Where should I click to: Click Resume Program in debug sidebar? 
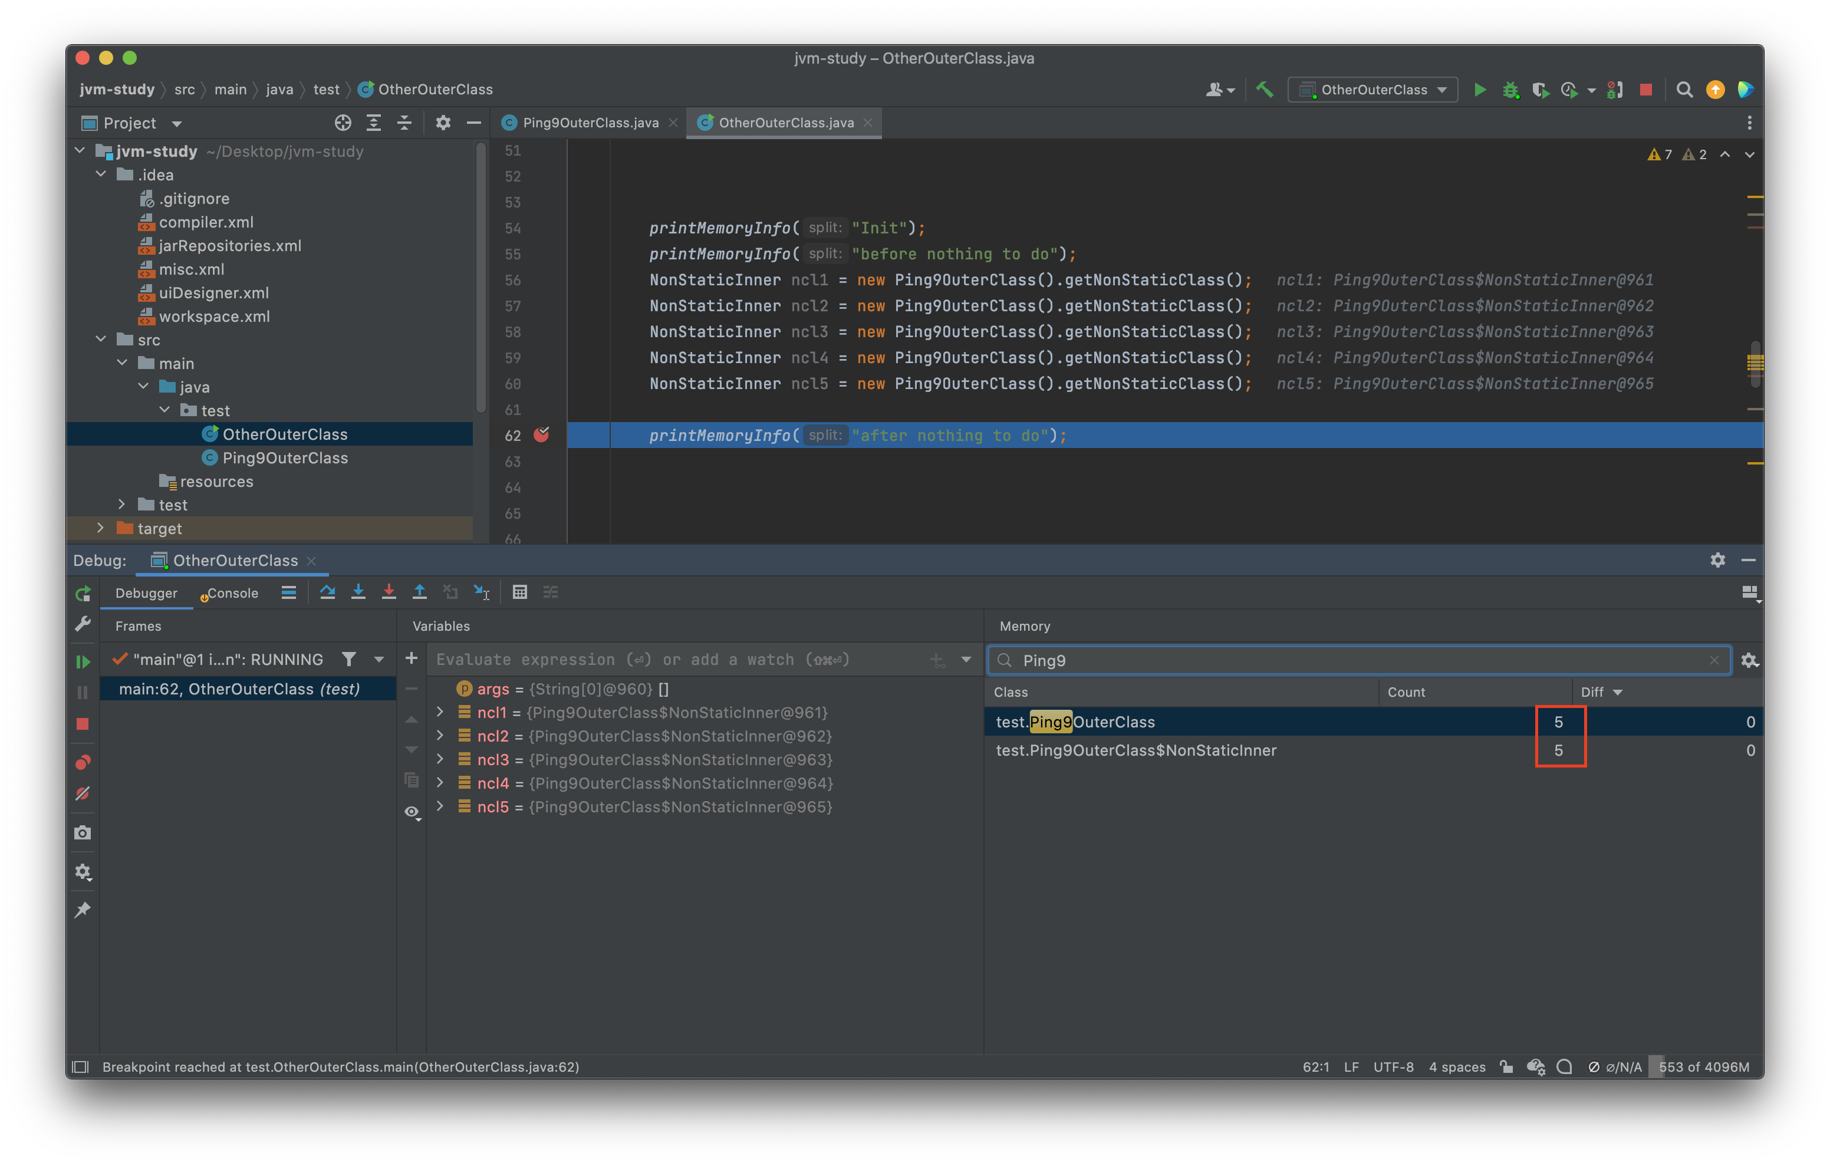point(83,661)
